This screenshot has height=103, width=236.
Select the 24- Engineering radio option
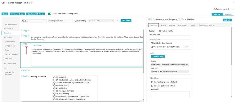click(54, 94)
